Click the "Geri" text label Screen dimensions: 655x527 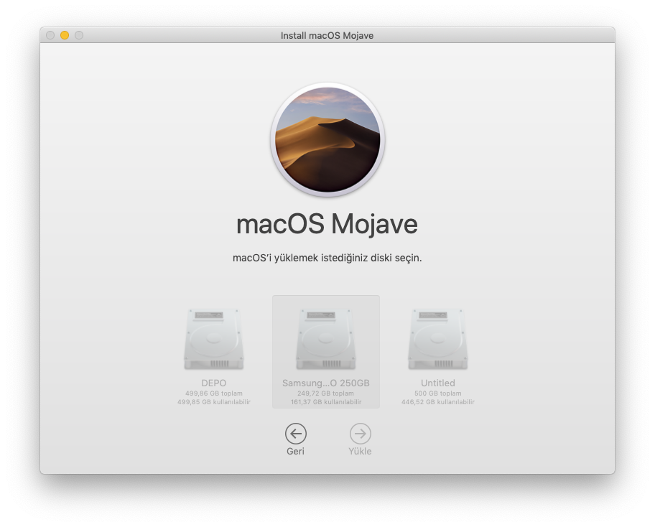coord(295,452)
